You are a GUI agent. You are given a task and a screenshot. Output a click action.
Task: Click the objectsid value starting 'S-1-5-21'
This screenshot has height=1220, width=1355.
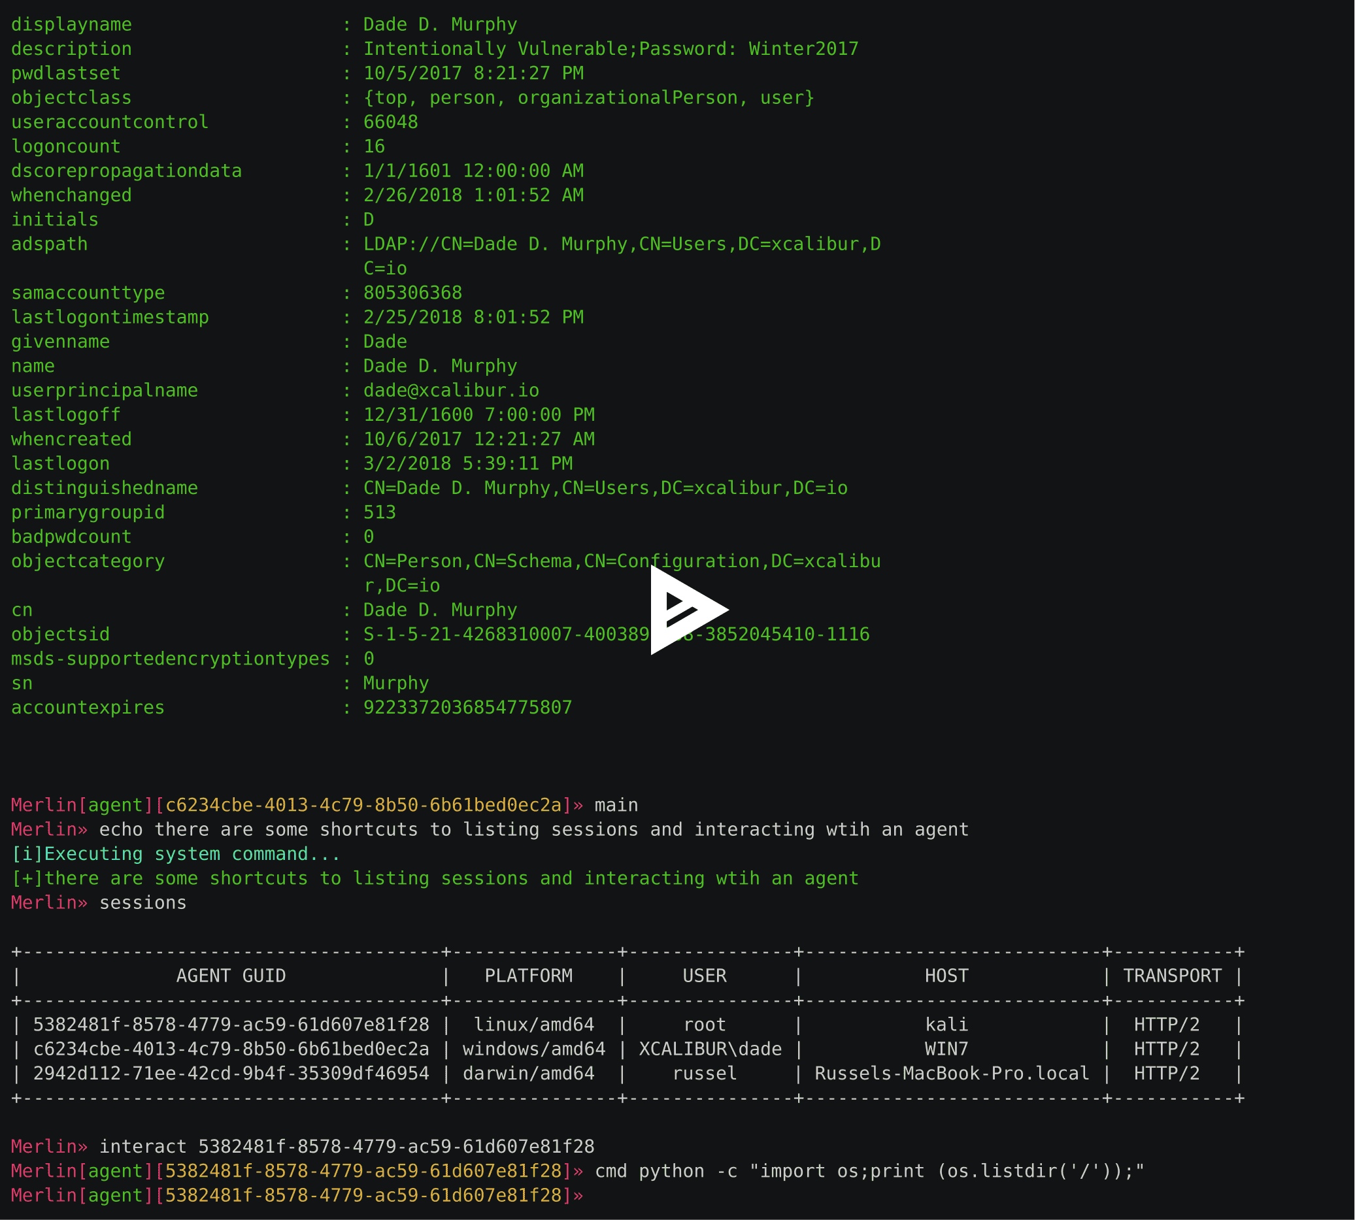616,634
